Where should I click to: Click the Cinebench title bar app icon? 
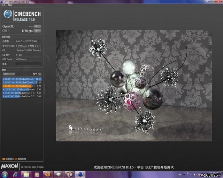[1, 2]
